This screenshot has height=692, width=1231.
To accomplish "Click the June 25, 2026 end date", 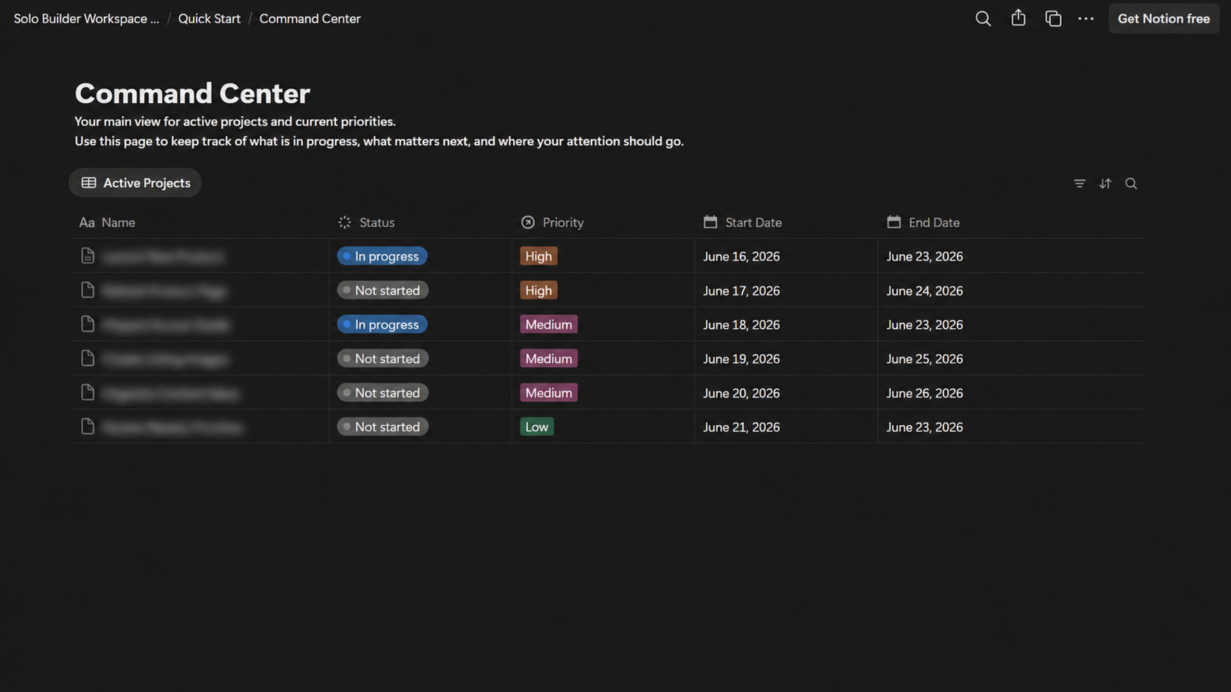I will [x=924, y=359].
